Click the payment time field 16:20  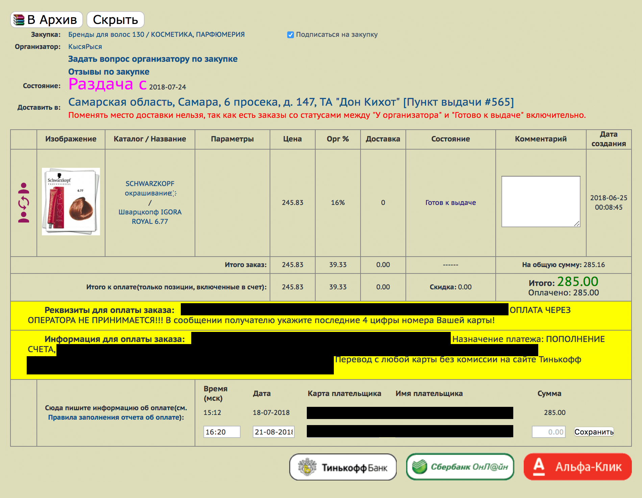click(x=222, y=432)
